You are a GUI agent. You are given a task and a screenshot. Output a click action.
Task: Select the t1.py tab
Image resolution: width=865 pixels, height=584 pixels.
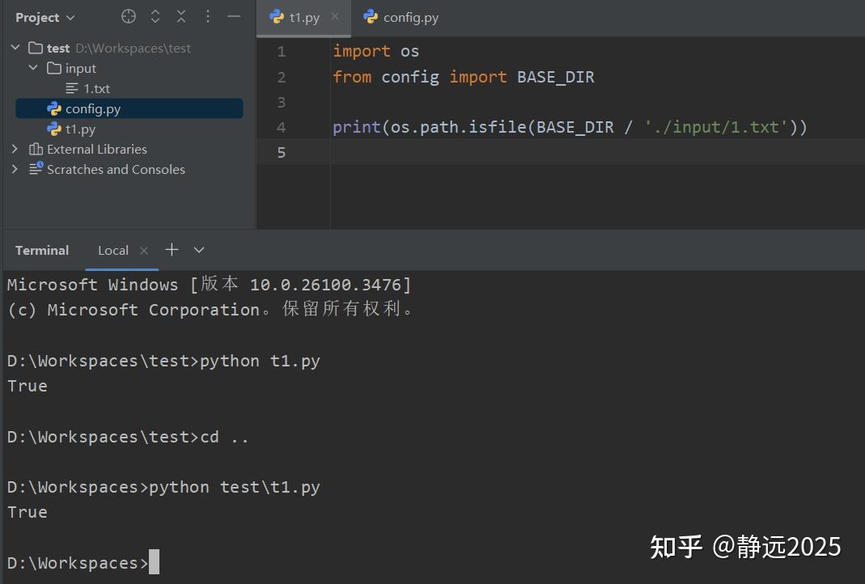click(x=303, y=16)
